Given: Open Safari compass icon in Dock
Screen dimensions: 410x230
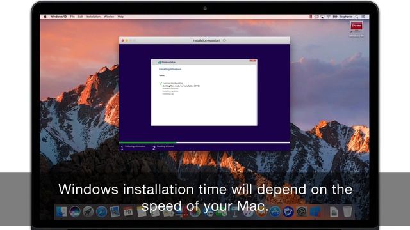Looking at the screenshot, I should 101,211.
